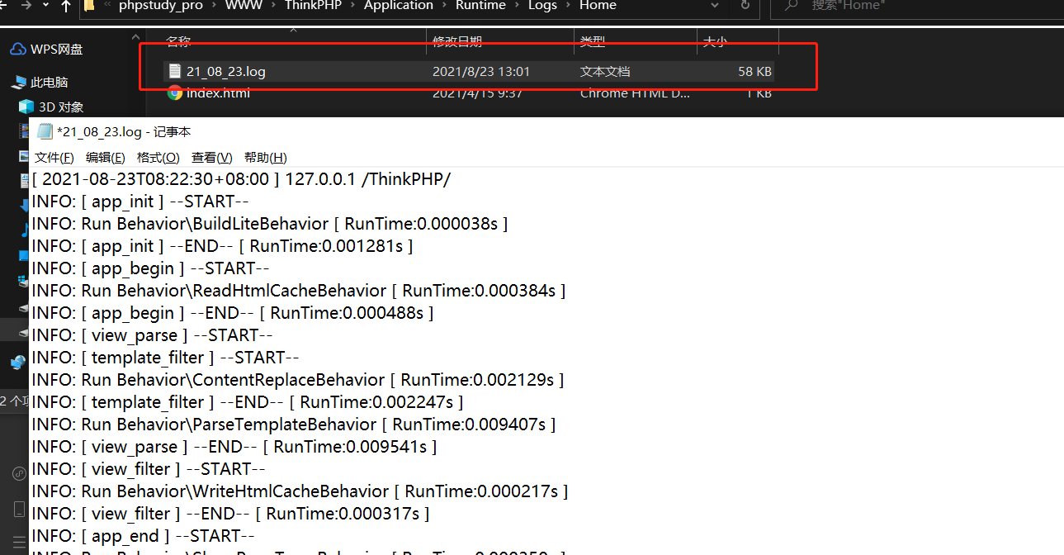Open WPS网盘 in the sidebar
Screen dimensions: 1064x555
57,50
